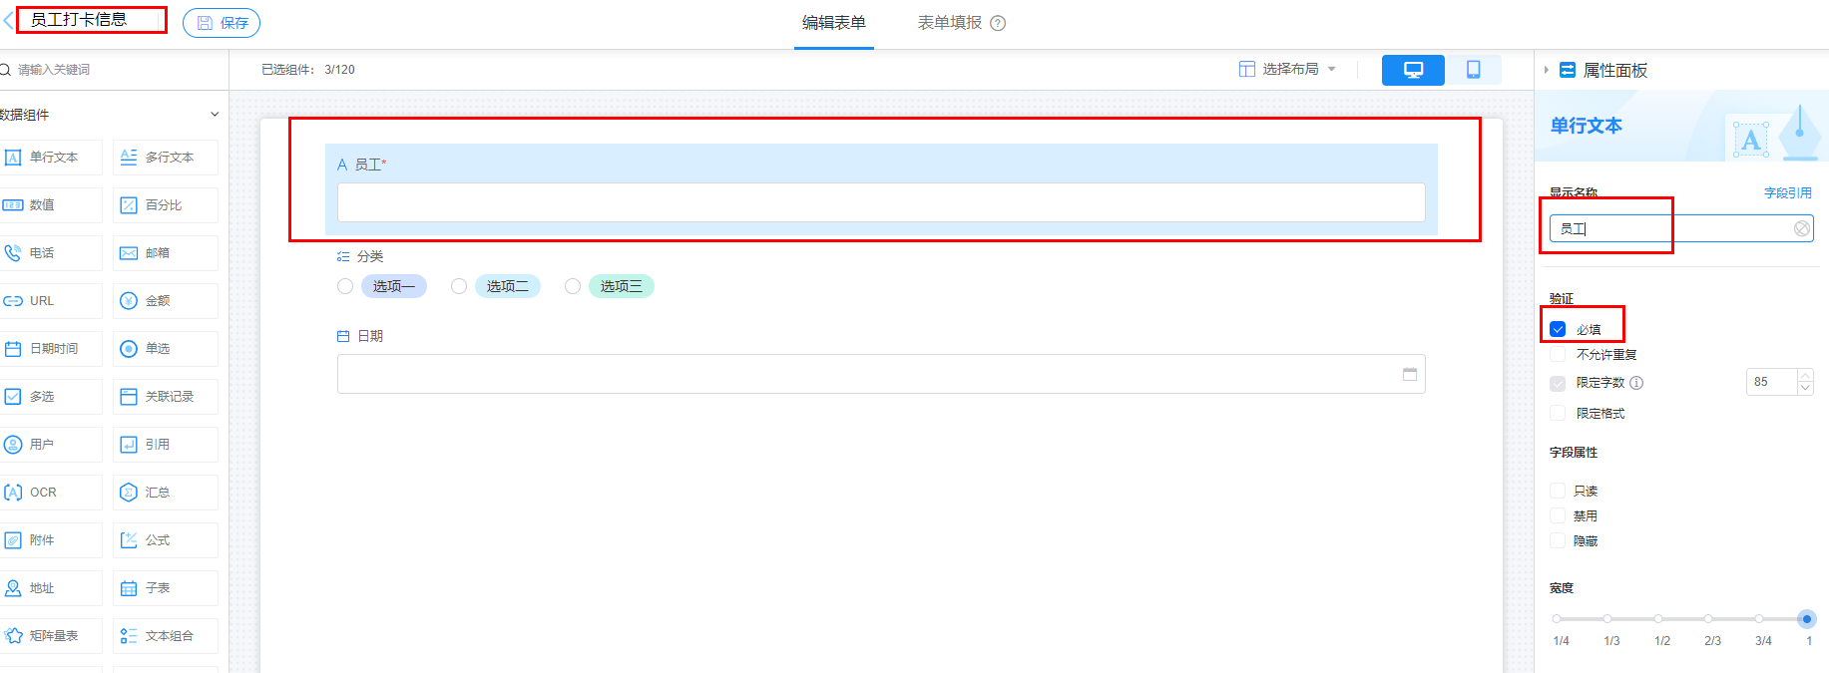
Task: Open the 选择布局 layout dropdown
Action: pyautogui.click(x=1287, y=69)
